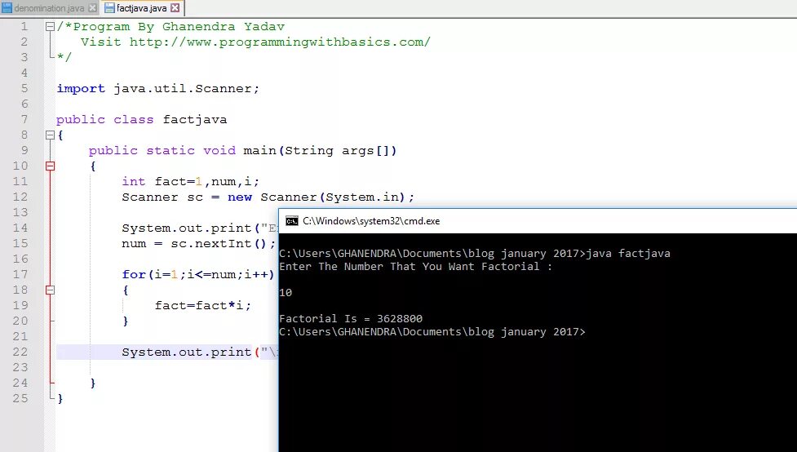
Task: Click the closing brace on line 24
Action: pos(92,383)
